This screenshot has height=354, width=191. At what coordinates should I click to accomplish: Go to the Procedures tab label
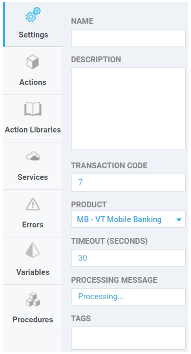33,320
